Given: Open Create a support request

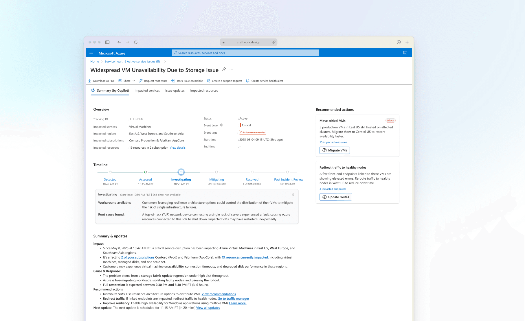Looking at the screenshot, I should pos(227,81).
